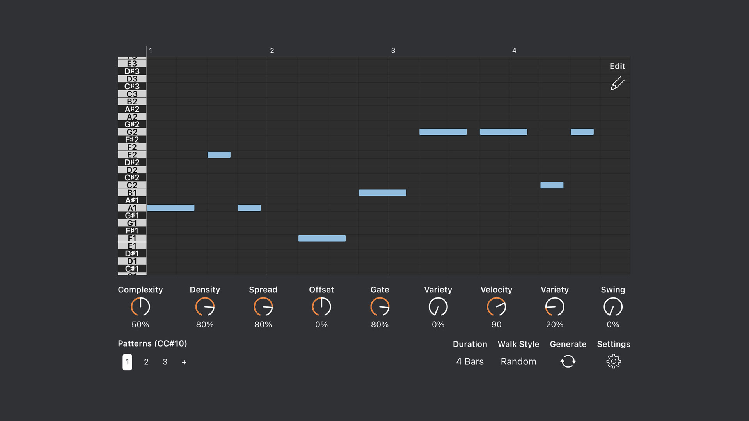Click the Gate knob
749x421 pixels.
380,307
